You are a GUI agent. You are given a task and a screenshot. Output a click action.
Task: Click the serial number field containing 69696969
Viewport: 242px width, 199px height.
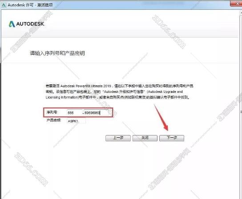pos(97,113)
